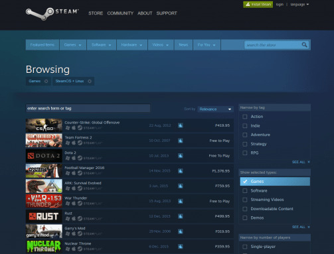Image resolution: width=334 pixels, height=254 pixels.
Task: Click blue review icon in War Thunder row
Action: [181, 201]
